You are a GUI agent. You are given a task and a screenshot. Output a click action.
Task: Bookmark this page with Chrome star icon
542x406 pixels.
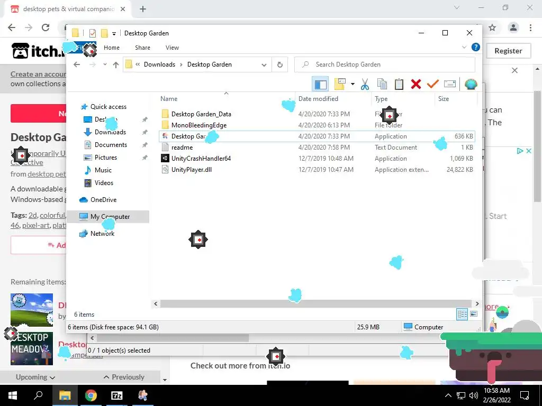[x=492, y=27]
